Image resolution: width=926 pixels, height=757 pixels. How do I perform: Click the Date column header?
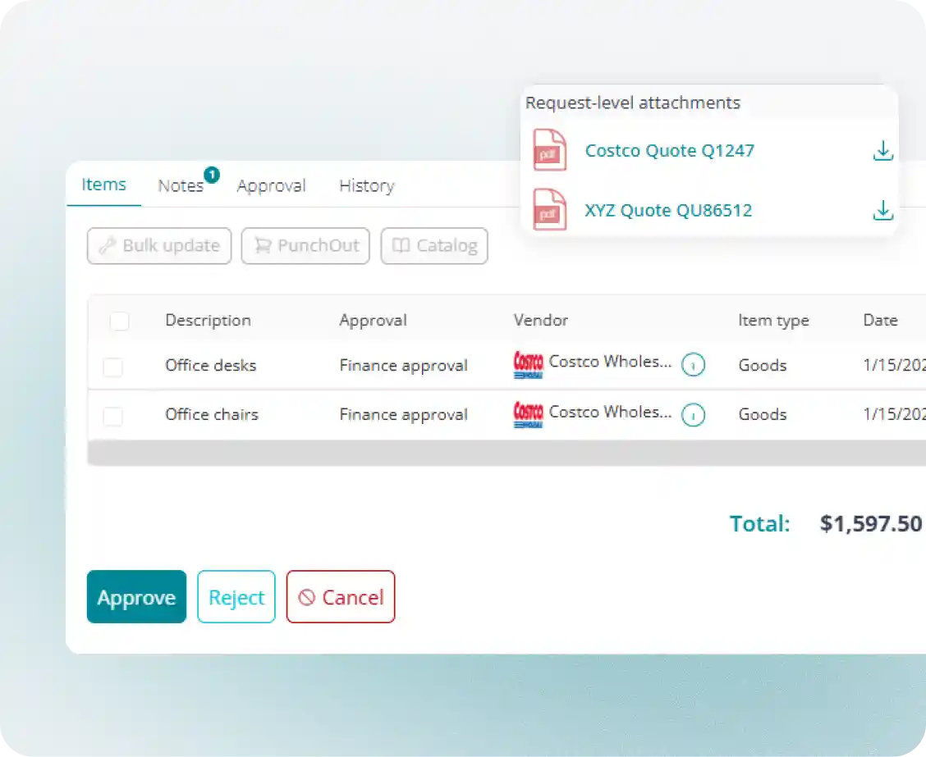pos(881,321)
